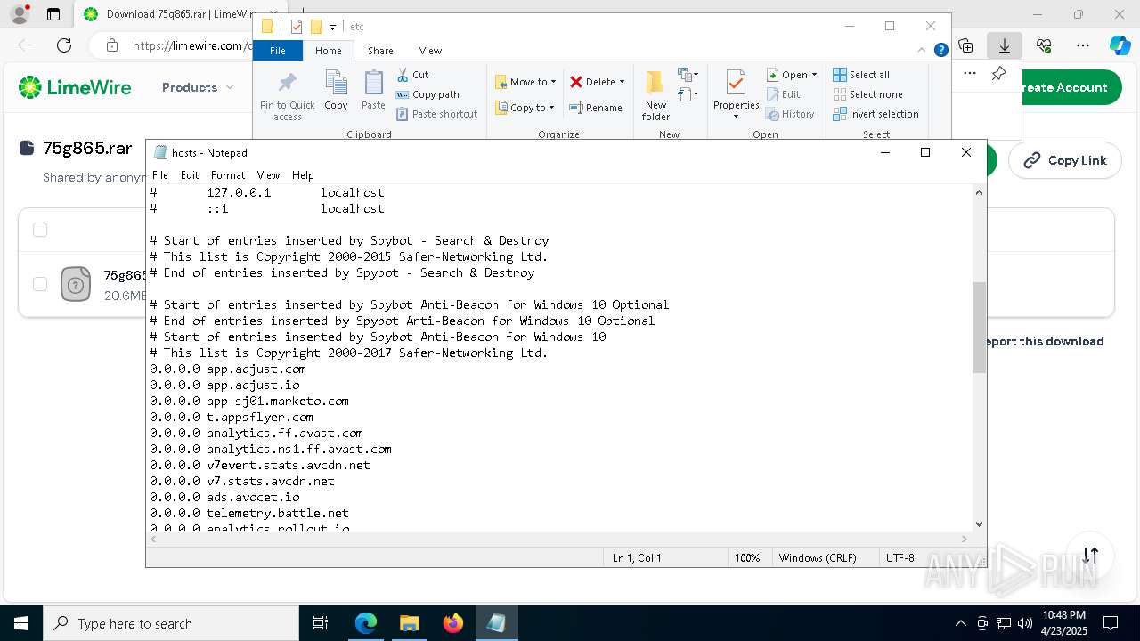Open Notepad Format menu

[x=228, y=175]
